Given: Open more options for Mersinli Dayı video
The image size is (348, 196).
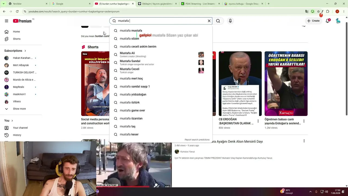Looking at the screenshot, I should (x=304, y=141).
